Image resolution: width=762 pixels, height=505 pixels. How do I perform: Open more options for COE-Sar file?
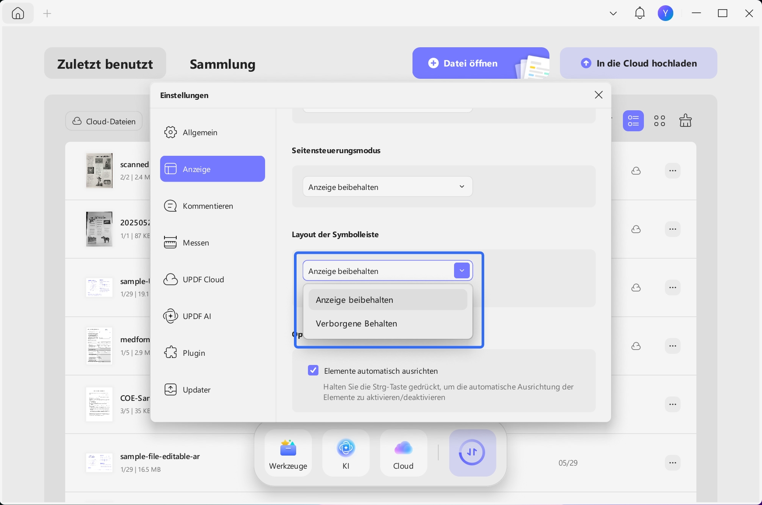click(x=672, y=404)
